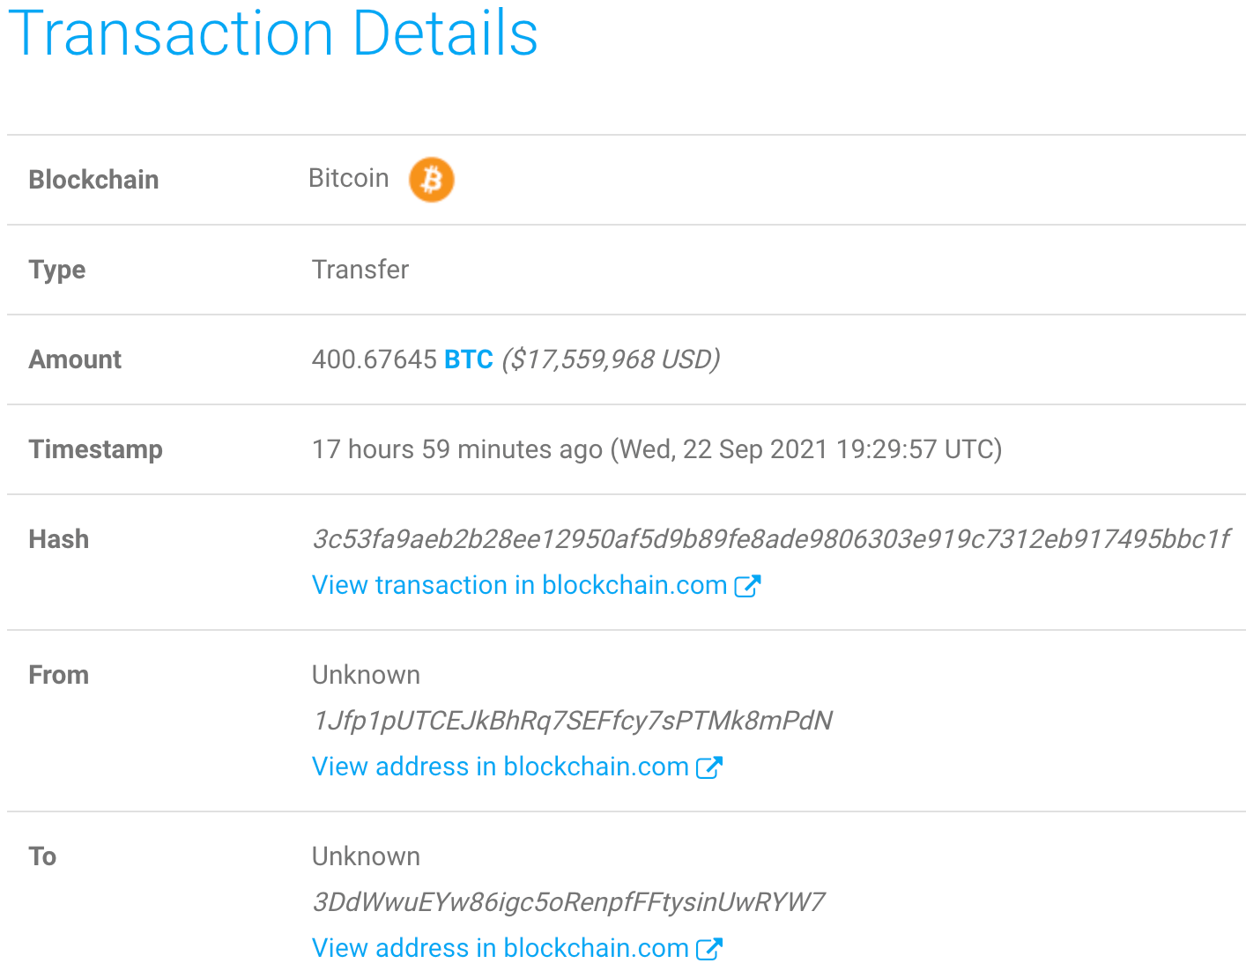1246x978 pixels.
Task: Select the To address 3DdWwuEYw86igc5oRenpfFFtysinUwRYW7
Action: (567, 901)
